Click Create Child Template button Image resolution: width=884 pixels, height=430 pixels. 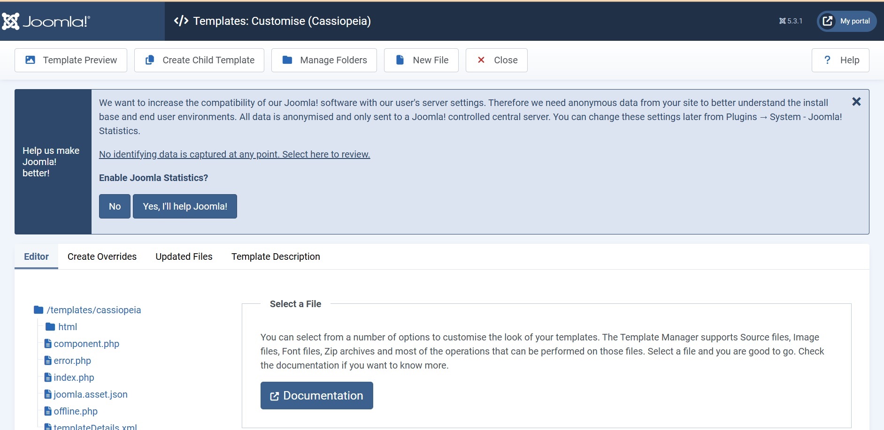[199, 60]
